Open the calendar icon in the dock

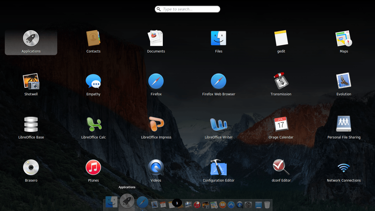pyautogui.click(x=163, y=205)
